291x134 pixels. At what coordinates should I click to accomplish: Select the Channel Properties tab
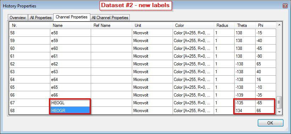pos(72,17)
